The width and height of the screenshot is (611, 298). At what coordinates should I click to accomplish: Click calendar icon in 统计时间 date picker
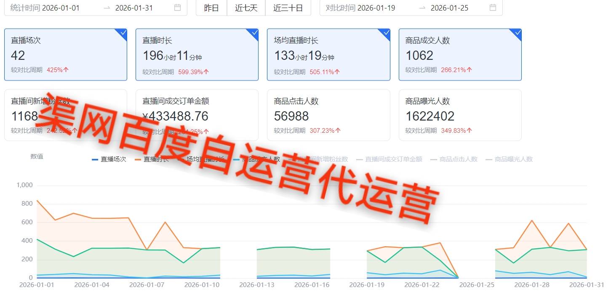coord(178,8)
